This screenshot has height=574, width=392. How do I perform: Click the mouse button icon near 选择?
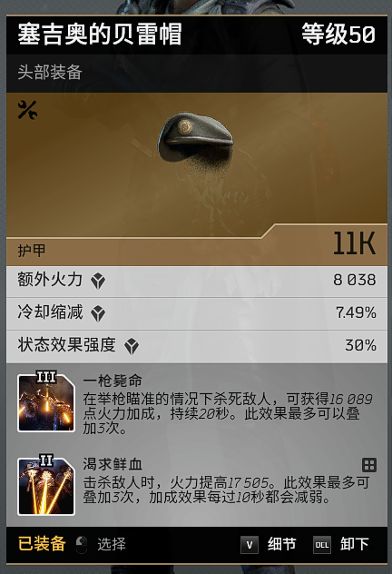tap(82, 545)
